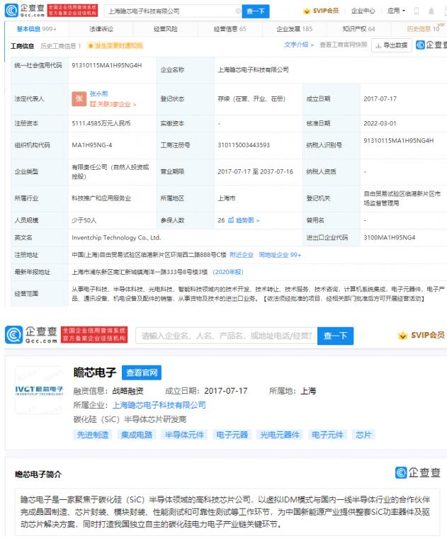Image resolution: width=447 pixels, height=541 pixels.
Task: Click the IVCT 瞻芯电子 company logo
Action: (39, 391)
